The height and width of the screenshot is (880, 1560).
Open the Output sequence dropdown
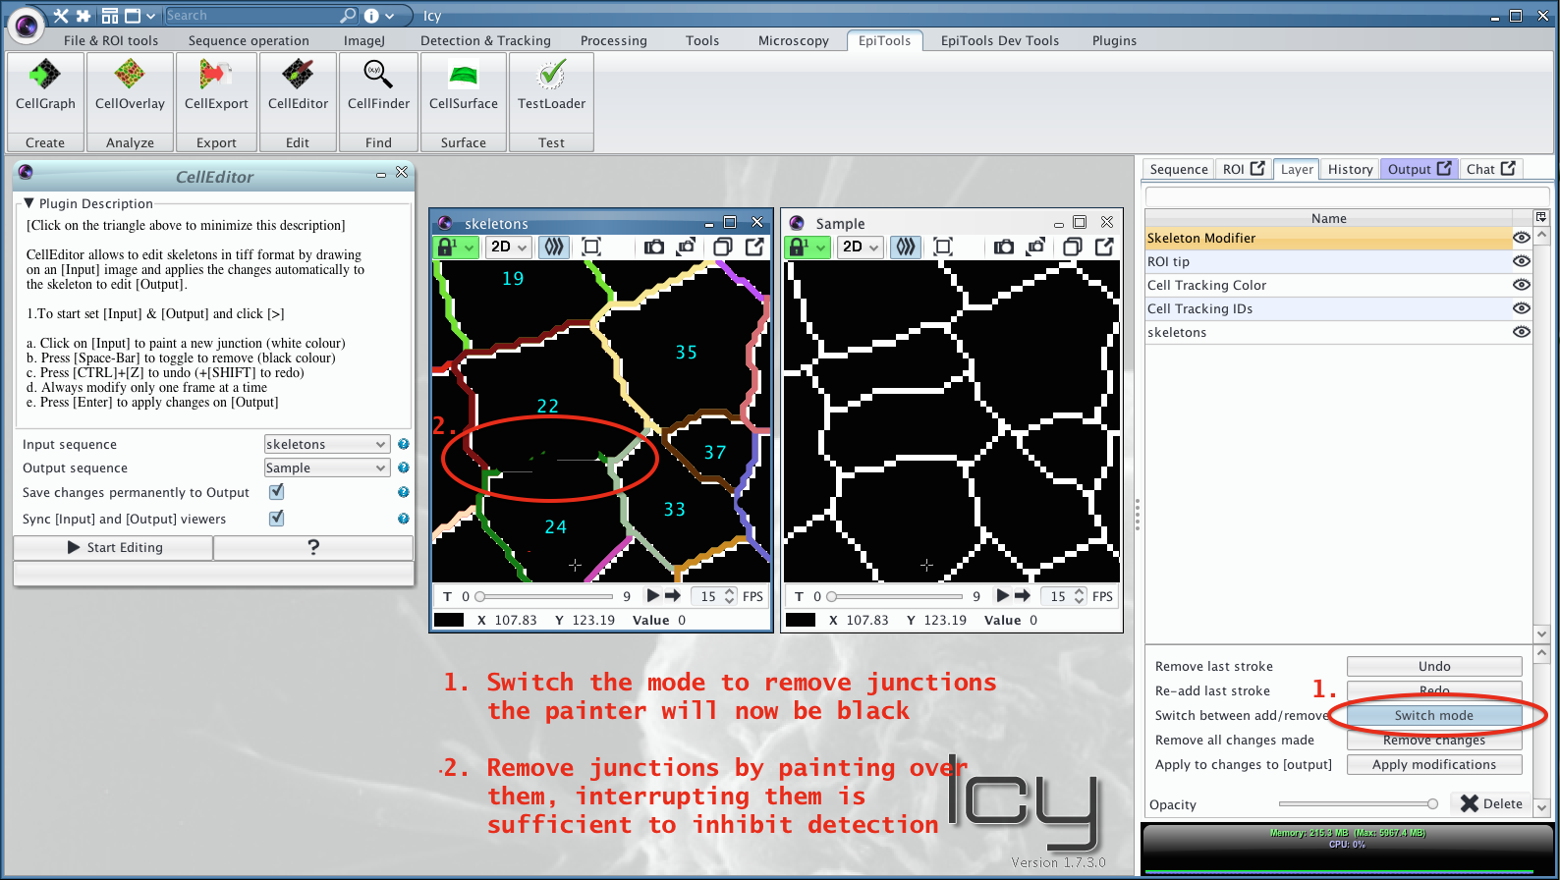pyautogui.click(x=327, y=467)
